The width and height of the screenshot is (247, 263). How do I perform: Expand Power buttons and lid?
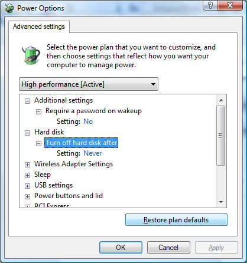click(27, 196)
